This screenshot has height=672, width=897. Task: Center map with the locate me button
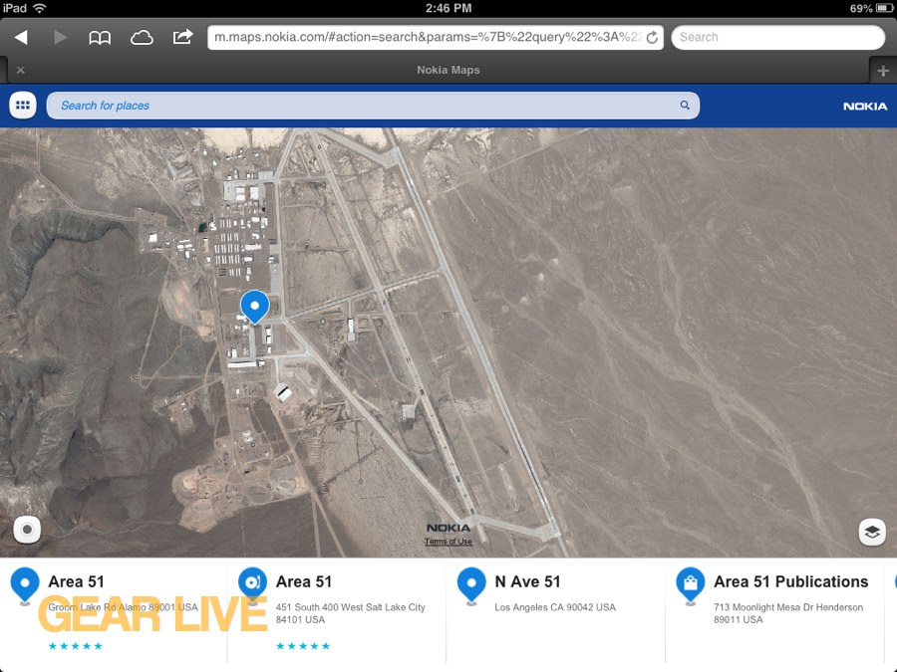point(27,530)
